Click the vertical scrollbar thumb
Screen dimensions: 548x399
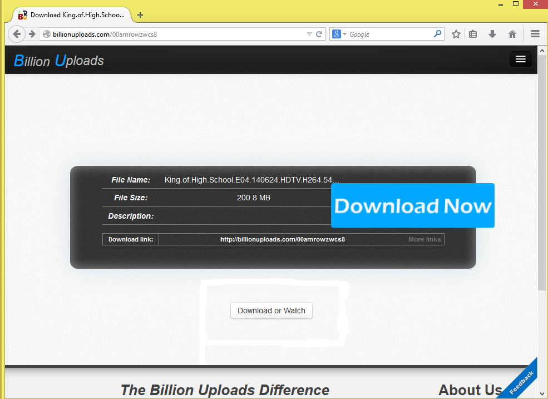542,173
